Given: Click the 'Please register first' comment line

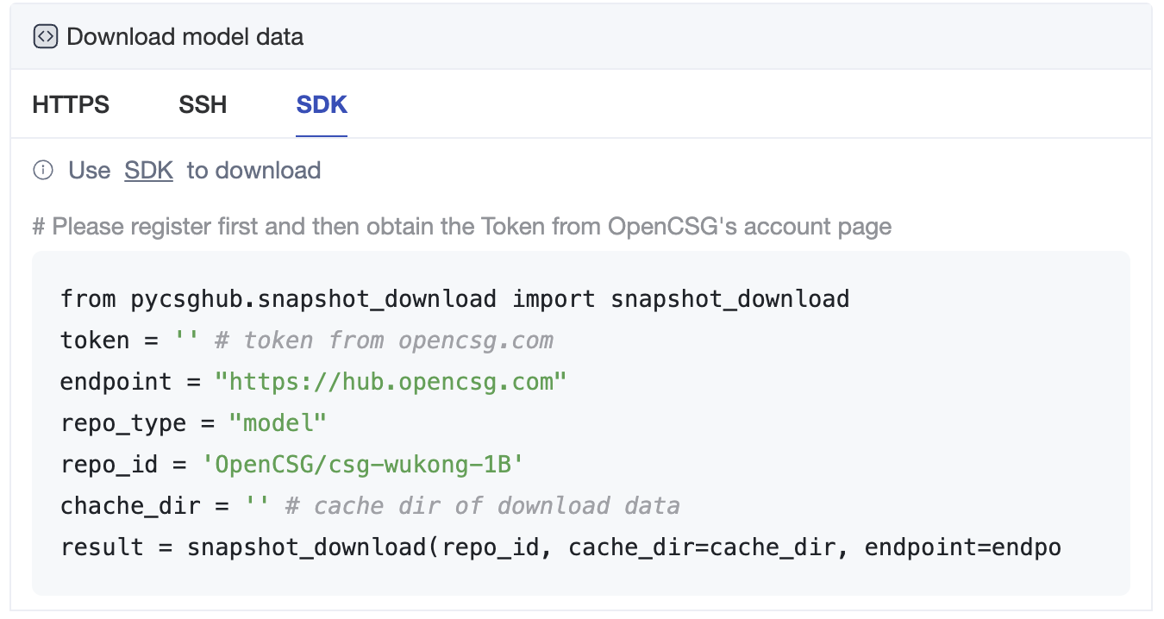Looking at the screenshot, I should click(x=461, y=227).
